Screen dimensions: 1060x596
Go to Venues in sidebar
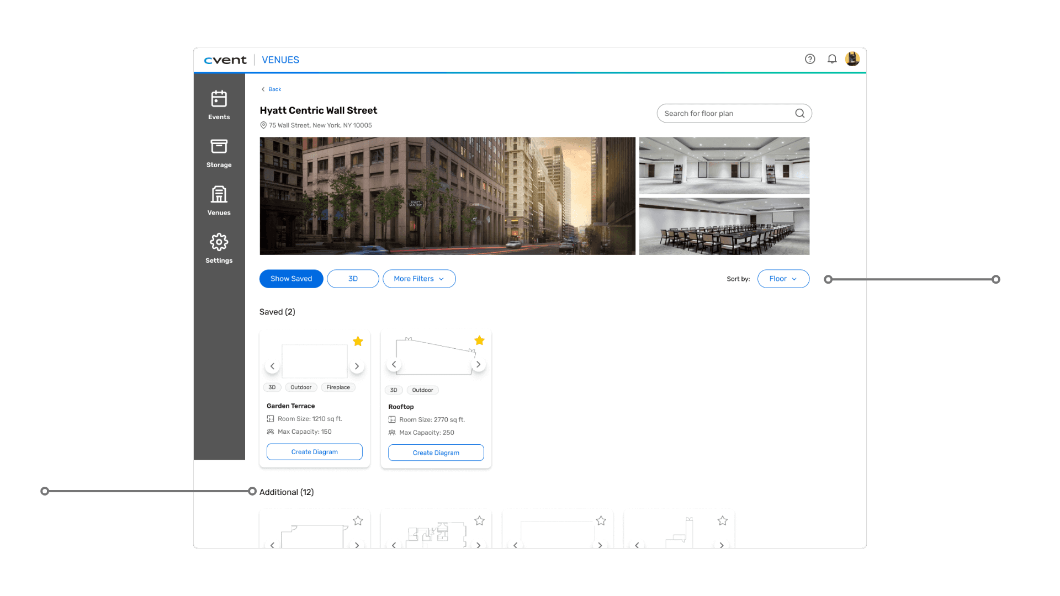click(219, 201)
